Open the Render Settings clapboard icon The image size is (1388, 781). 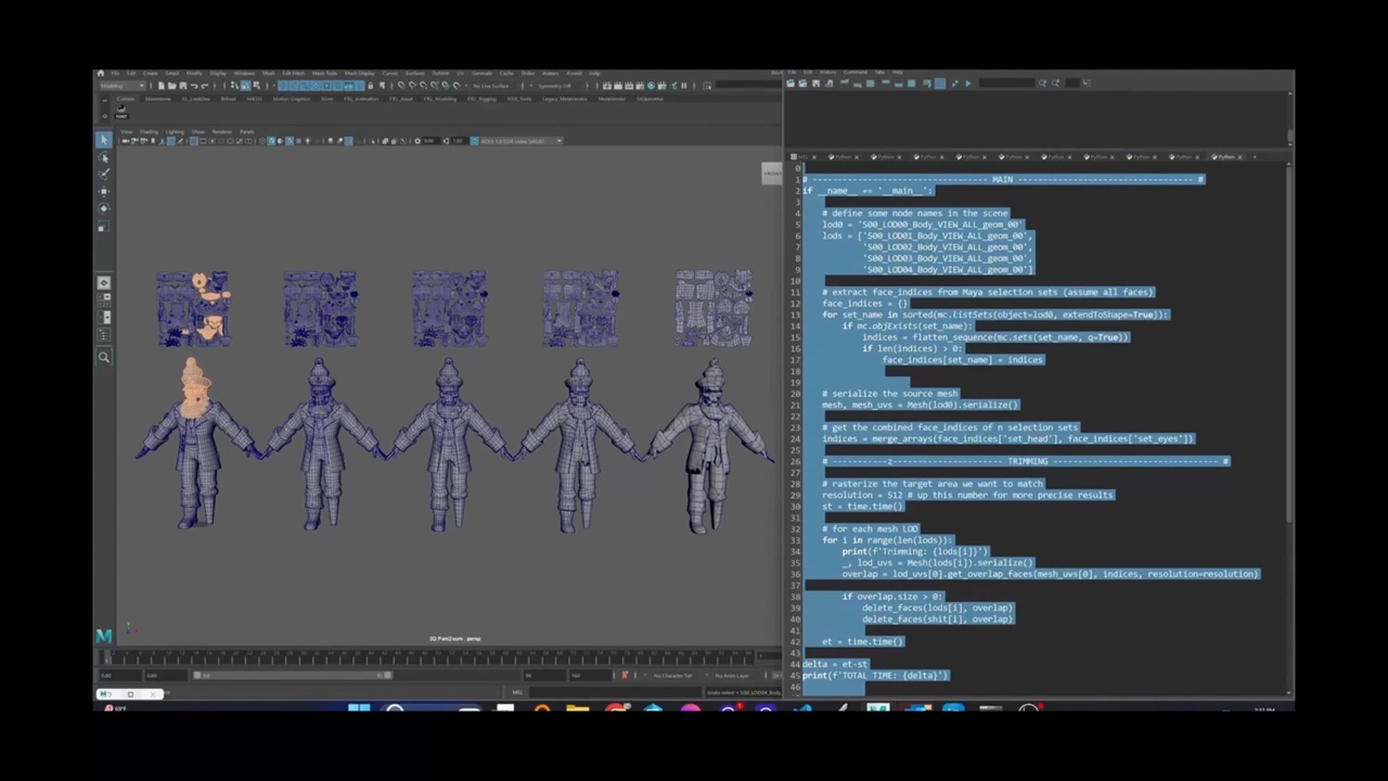pos(640,86)
